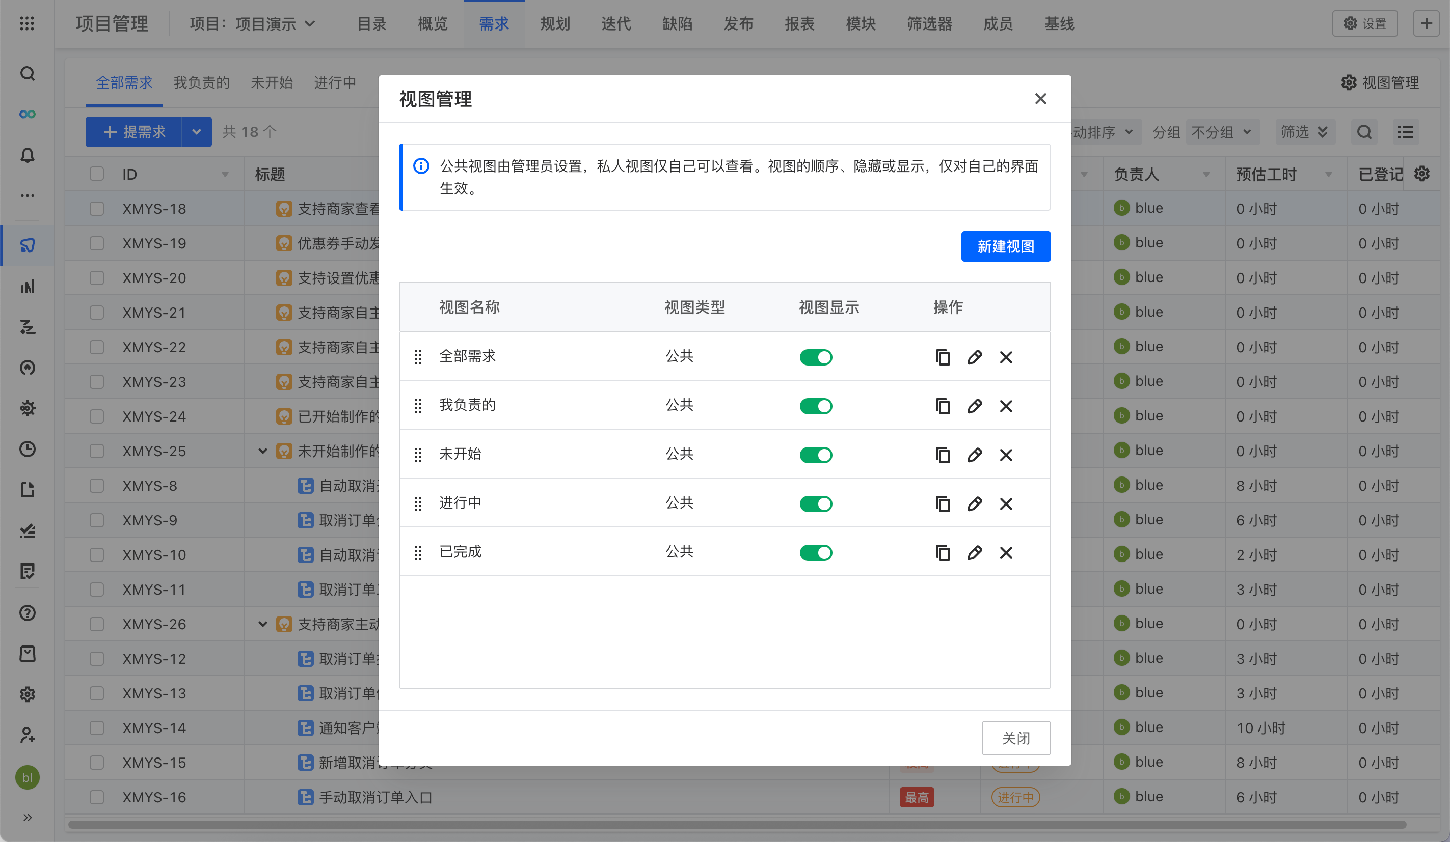Open the sidebar search icon
The width and height of the screenshot is (1450, 842).
27,74
